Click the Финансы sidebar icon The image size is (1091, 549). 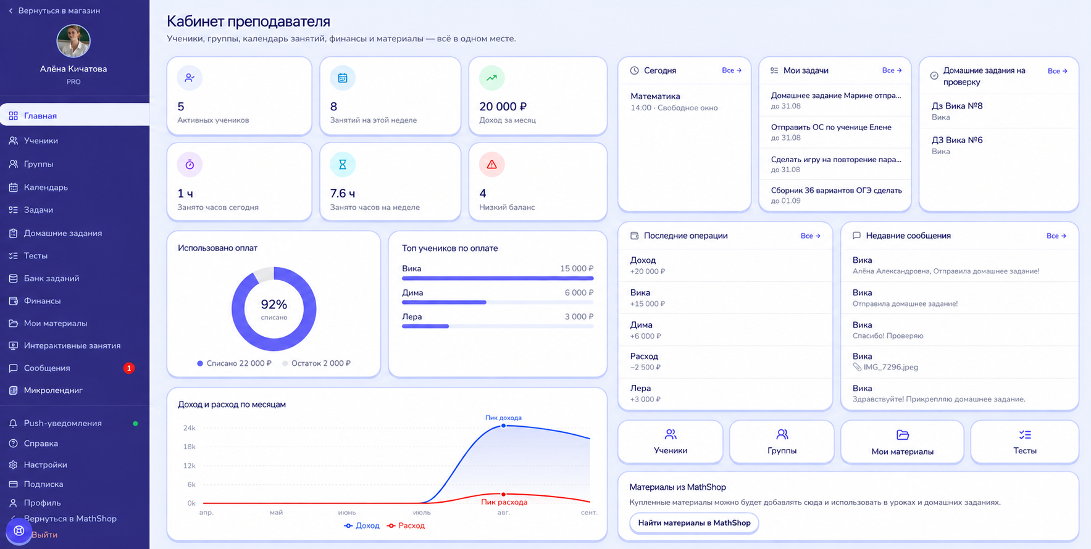pos(13,301)
